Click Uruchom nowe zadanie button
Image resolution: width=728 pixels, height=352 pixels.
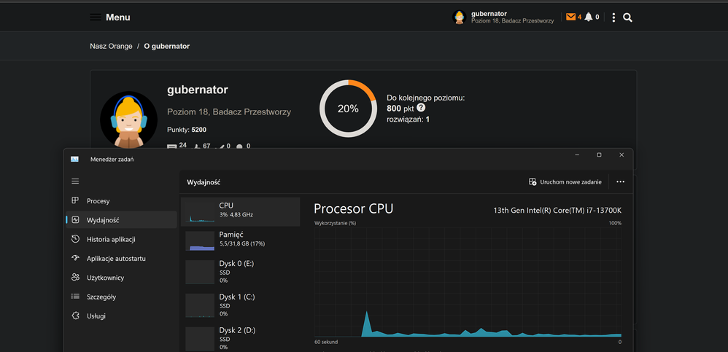(565, 181)
